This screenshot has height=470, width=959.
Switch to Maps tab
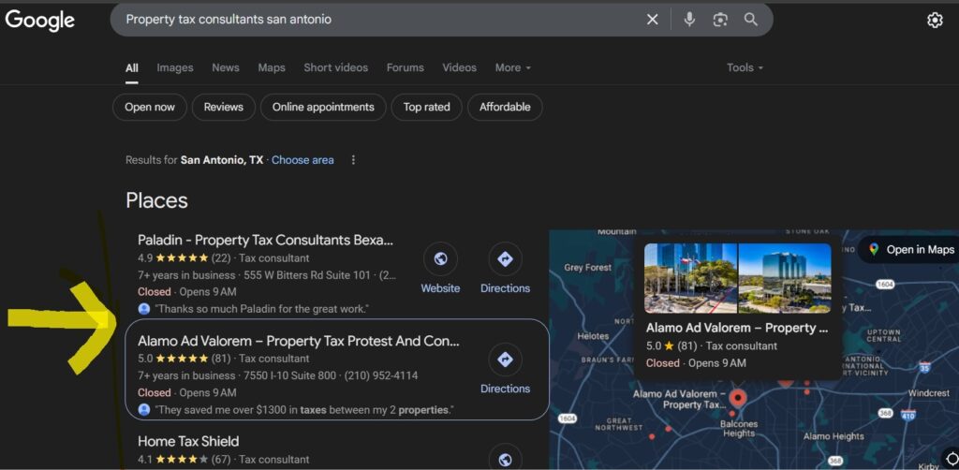[x=272, y=67]
